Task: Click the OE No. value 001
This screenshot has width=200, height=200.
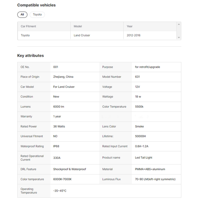Action: point(56,67)
